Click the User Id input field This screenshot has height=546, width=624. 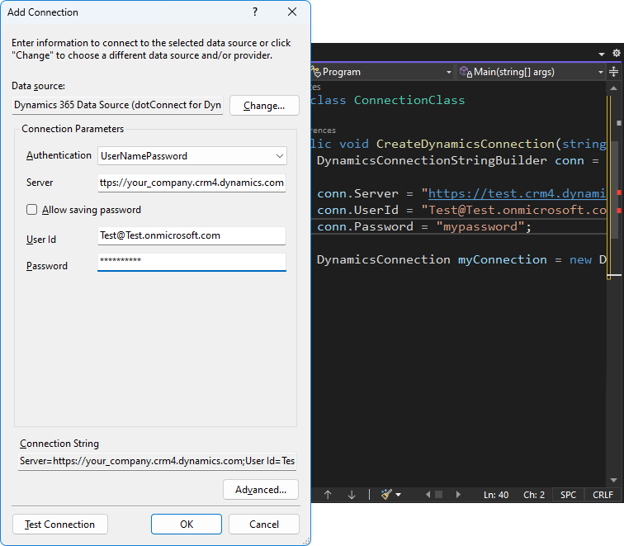click(191, 235)
